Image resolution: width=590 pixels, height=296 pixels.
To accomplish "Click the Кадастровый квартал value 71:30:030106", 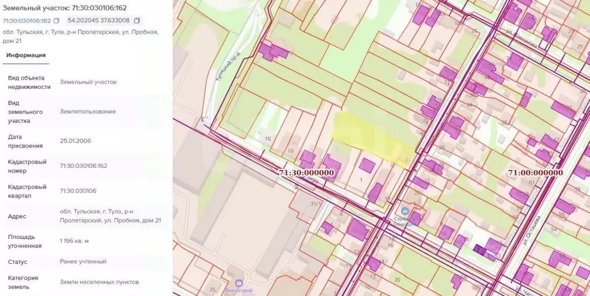I will point(78,191).
